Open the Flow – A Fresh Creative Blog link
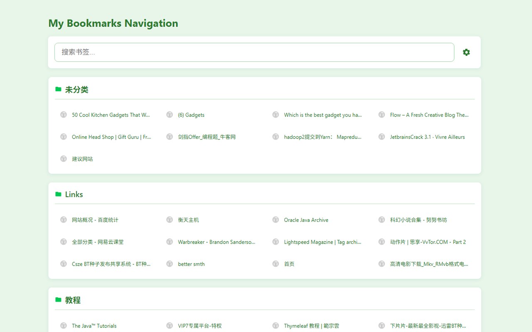This screenshot has height=332, width=532. [429, 115]
